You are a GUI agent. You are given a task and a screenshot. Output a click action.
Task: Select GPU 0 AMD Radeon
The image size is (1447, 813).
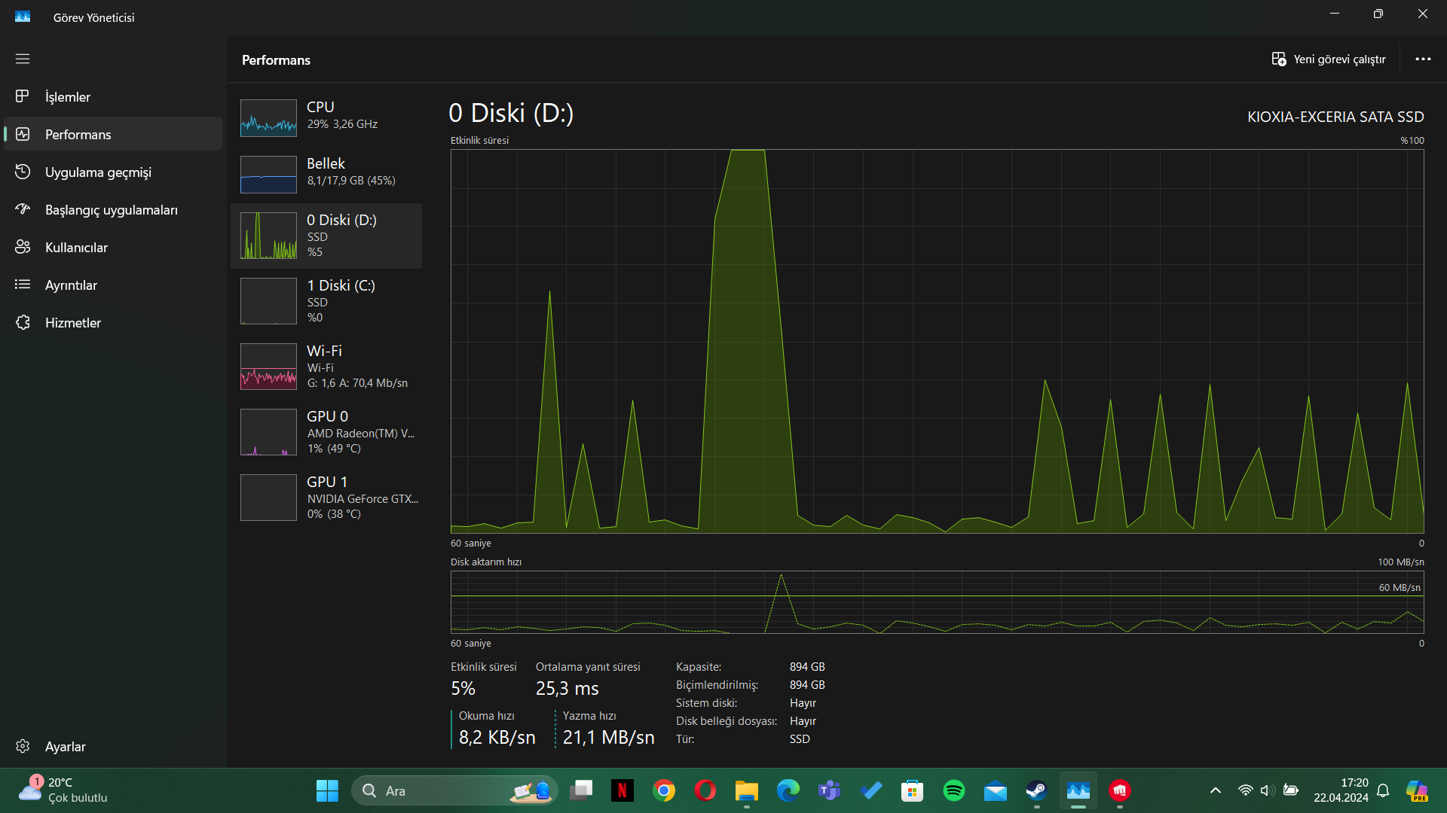tap(326, 432)
